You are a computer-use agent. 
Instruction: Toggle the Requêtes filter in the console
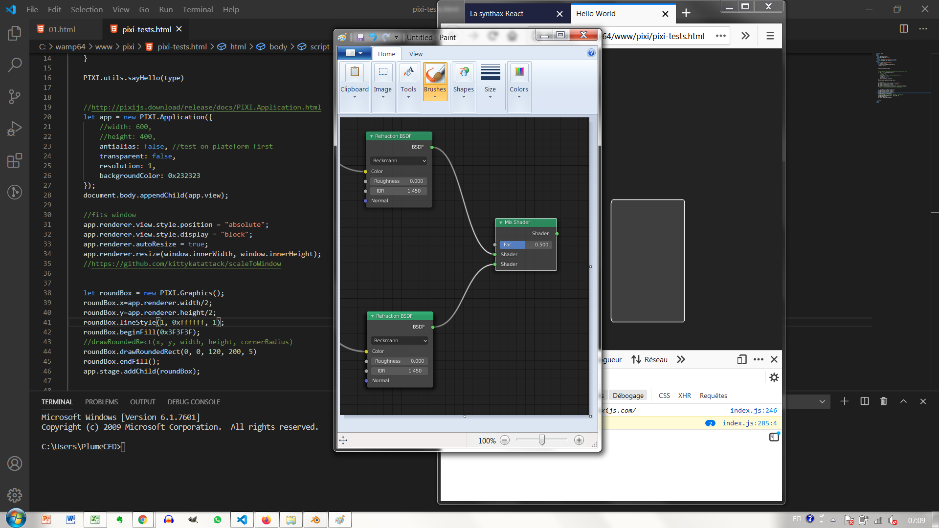[x=713, y=396]
